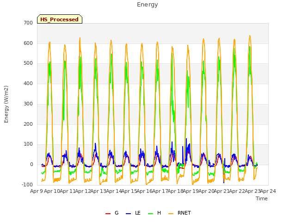
Task: Click the 100 y-axis tick label
Action: 28,144
